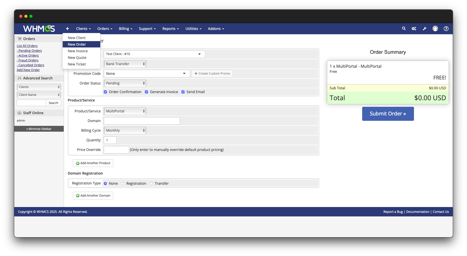Focus the Domain text field
The width and height of the screenshot is (467, 256).
point(142,121)
